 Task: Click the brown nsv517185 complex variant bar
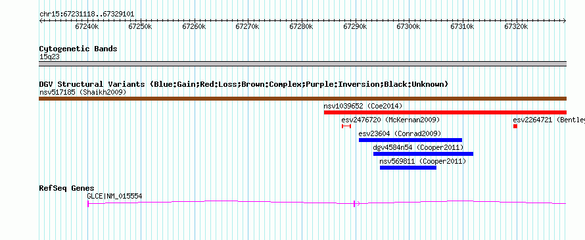coord(302,99)
